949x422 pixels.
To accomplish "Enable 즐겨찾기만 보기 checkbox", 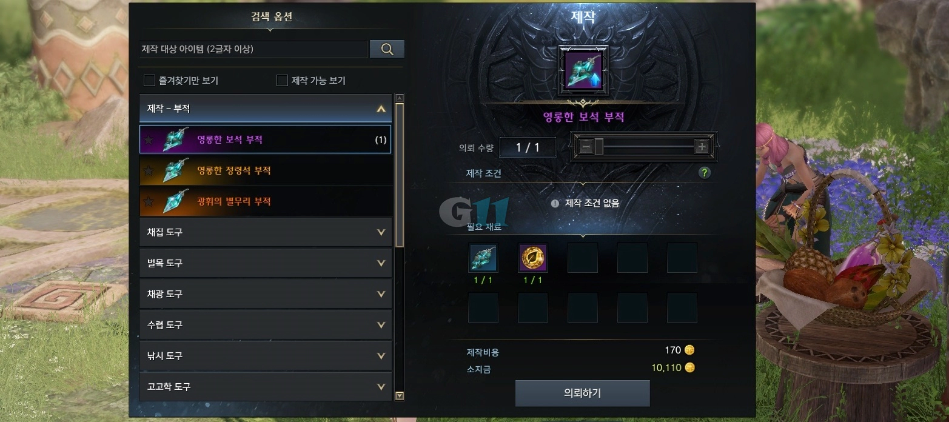I will click(x=149, y=80).
